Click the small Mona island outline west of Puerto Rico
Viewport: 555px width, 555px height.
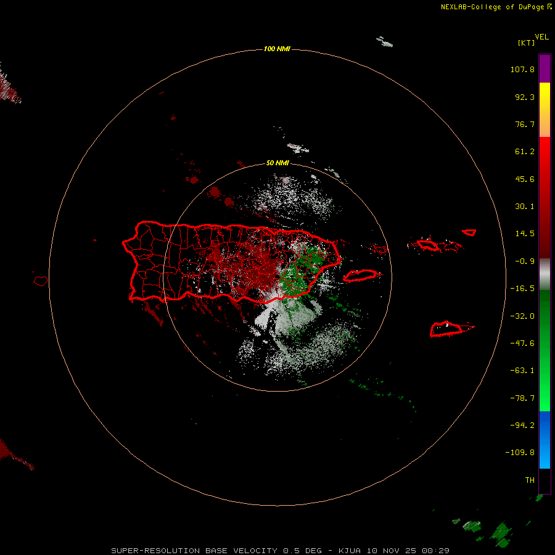tap(41, 281)
